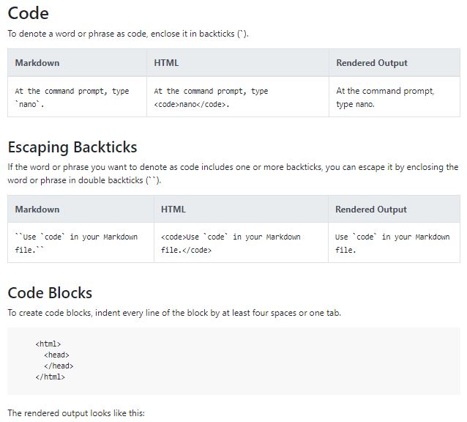Select Markdown column header in first table
This screenshot has width=467, height=422.
(x=37, y=63)
